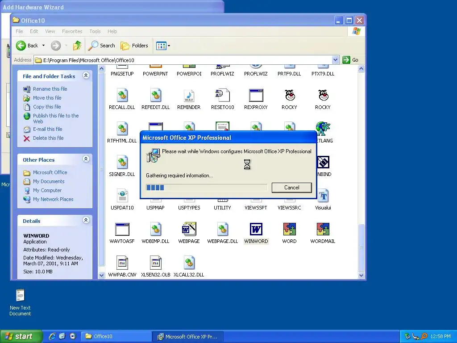Viewport: 457px width, 343px height.
Task: Click the Up folder toolbar icon
Action: (77, 46)
